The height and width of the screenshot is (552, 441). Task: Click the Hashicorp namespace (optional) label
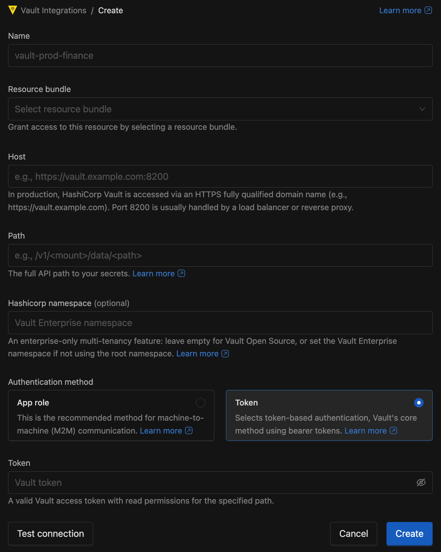click(x=69, y=303)
